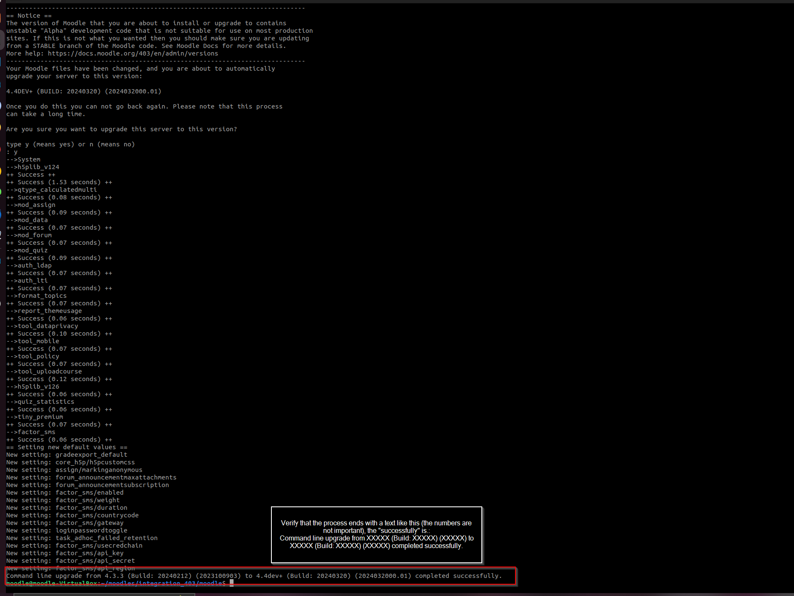Select the '-->tool_mobile' line
Screen dimensions: 794x596
pyautogui.click(x=33, y=341)
